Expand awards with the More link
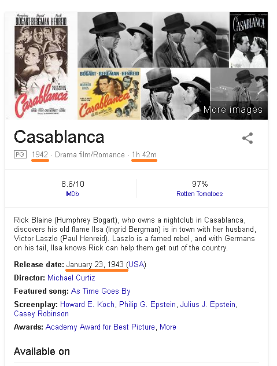Image resolution: width=277 pixels, height=366 pixels. coord(168,327)
